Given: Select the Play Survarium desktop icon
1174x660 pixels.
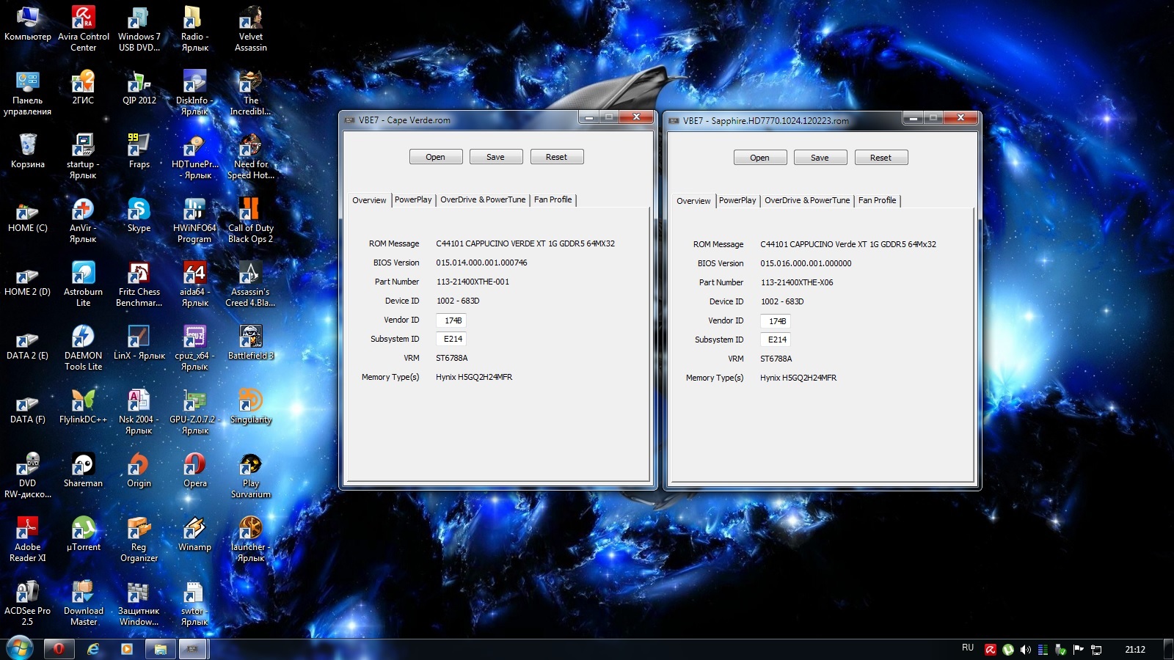Looking at the screenshot, I should coord(251,475).
